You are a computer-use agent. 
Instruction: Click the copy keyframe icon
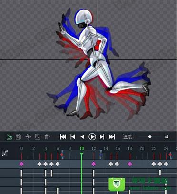click(18, 136)
